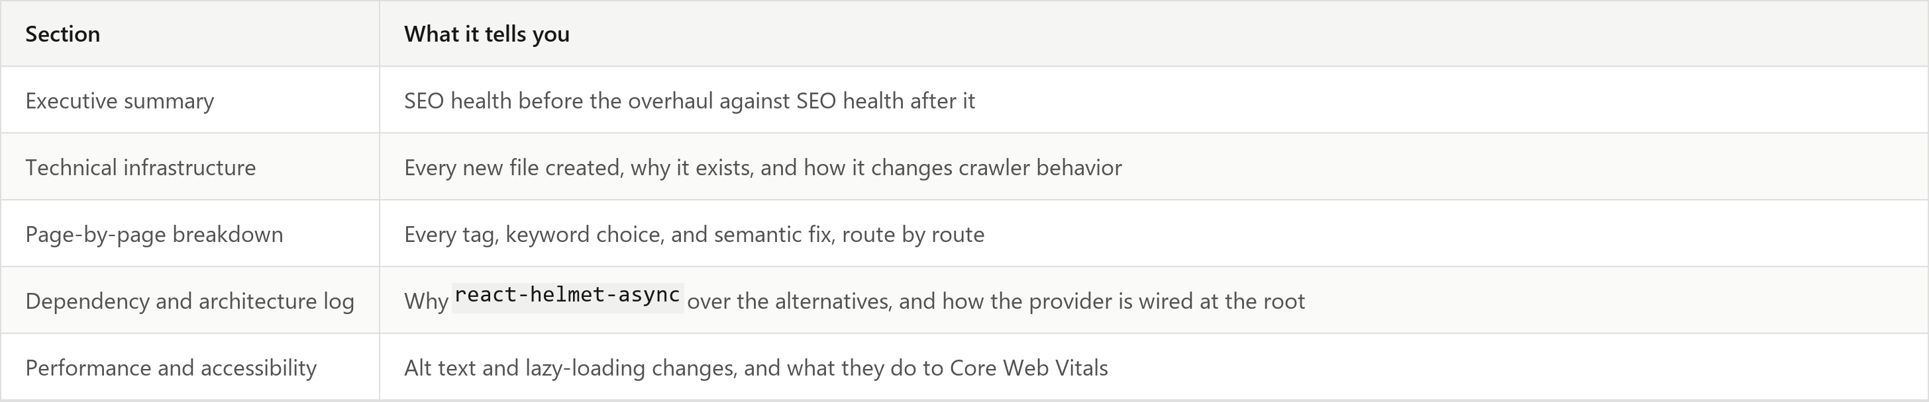Select the 'Page-by-page breakdown' cell
This screenshot has height=402, width=1929.
tap(189, 234)
